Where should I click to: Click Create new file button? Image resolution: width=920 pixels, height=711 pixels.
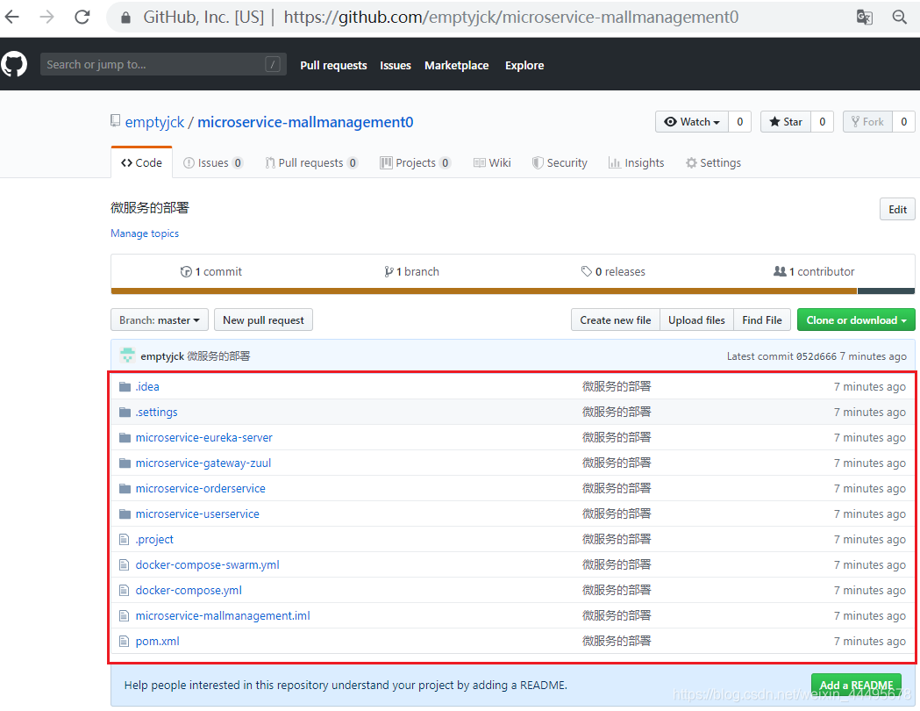[616, 320]
